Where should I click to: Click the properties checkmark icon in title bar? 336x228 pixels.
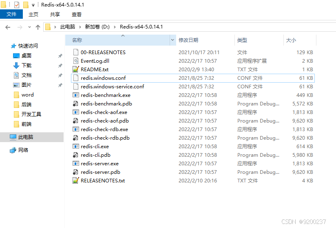click(17, 4)
